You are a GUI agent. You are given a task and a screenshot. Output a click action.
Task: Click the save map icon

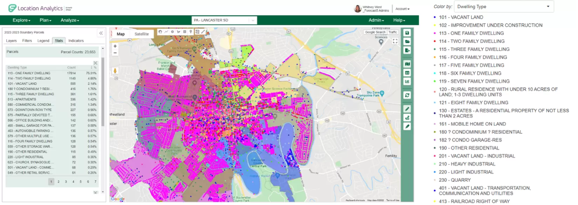[x=407, y=33]
